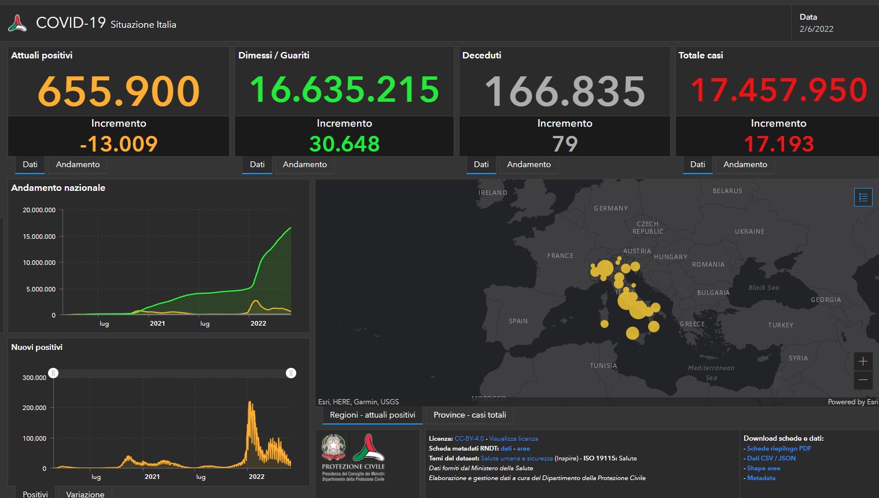Viewport: 879px width, 498px height.
Task: Click the Protezione Civile logo beside the emblem
Action: point(369,448)
